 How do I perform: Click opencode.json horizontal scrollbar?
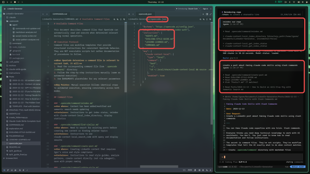[159, 167]
